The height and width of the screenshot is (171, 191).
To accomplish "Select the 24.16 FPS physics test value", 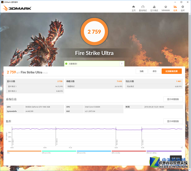I will 118,87.
